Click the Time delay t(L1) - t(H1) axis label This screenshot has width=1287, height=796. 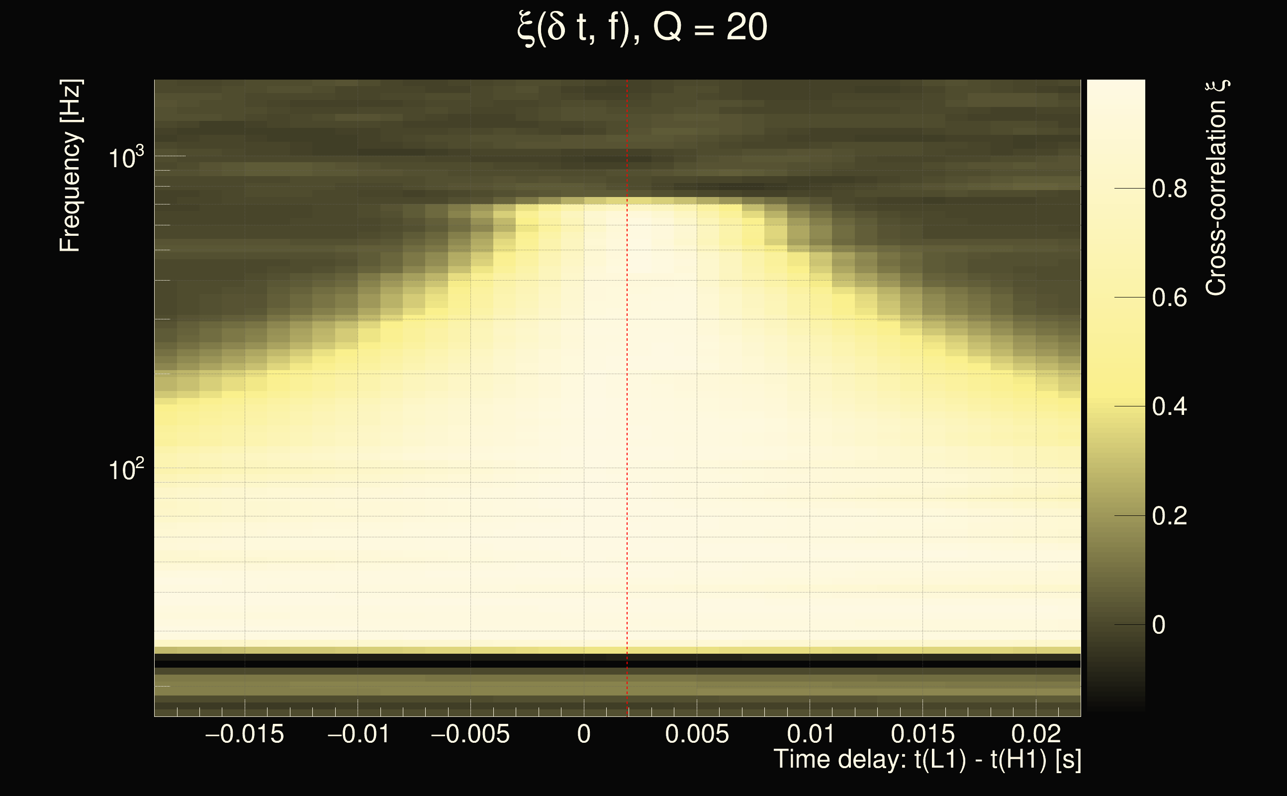click(927, 760)
